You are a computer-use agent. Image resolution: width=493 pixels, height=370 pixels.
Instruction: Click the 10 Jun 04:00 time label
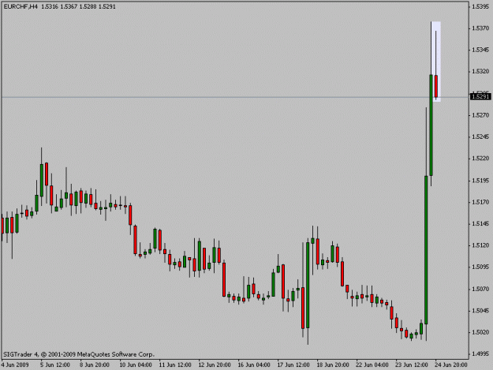[136, 364]
